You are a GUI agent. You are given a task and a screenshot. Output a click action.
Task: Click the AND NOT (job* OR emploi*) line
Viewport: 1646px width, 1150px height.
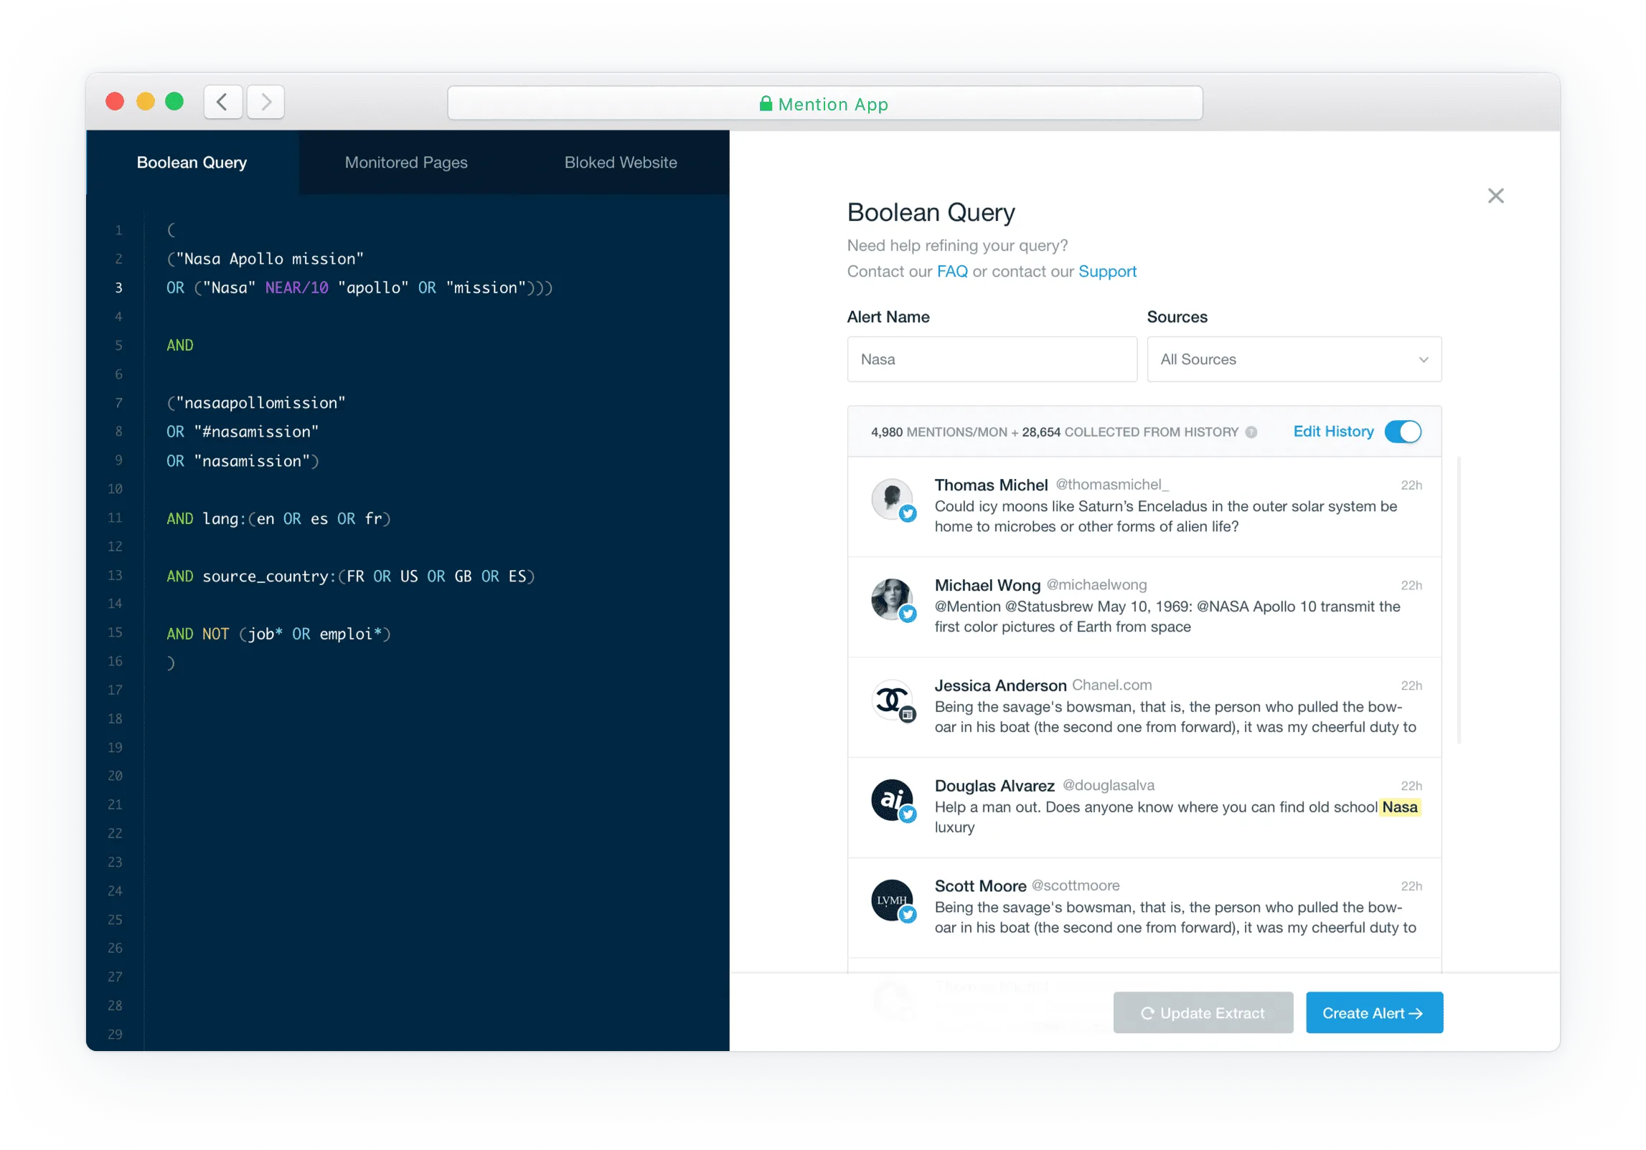278,635
